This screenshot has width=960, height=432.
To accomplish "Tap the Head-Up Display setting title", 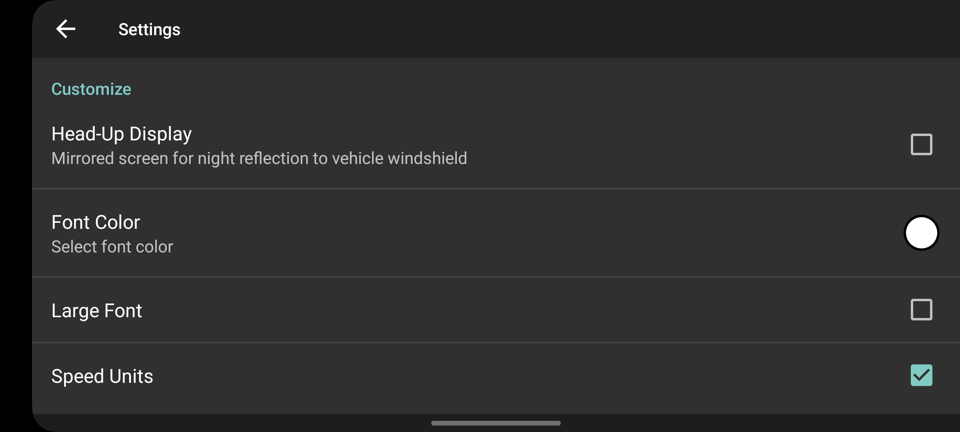I will coord(122,134).
